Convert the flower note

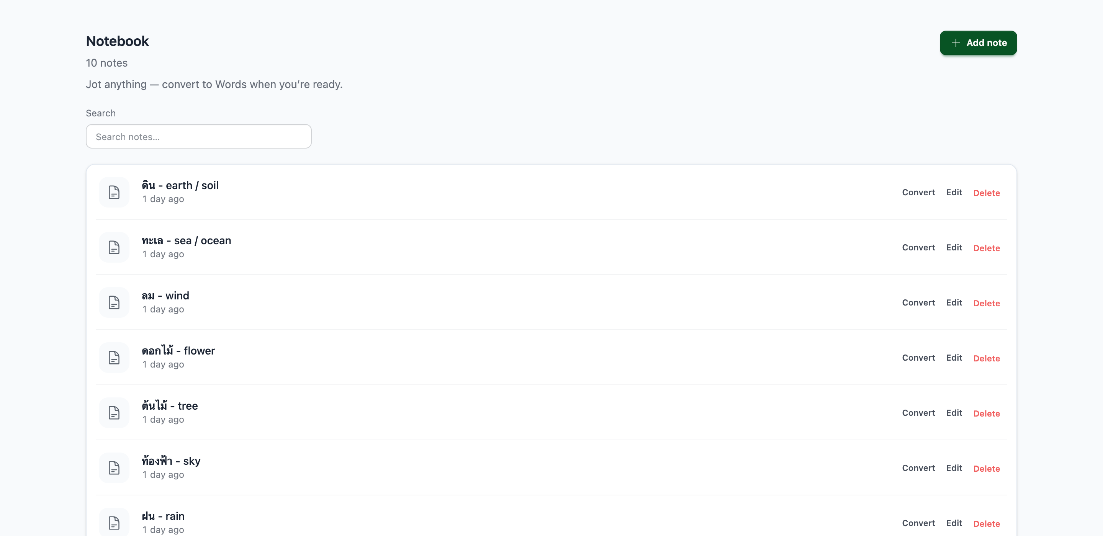(918, 358)
